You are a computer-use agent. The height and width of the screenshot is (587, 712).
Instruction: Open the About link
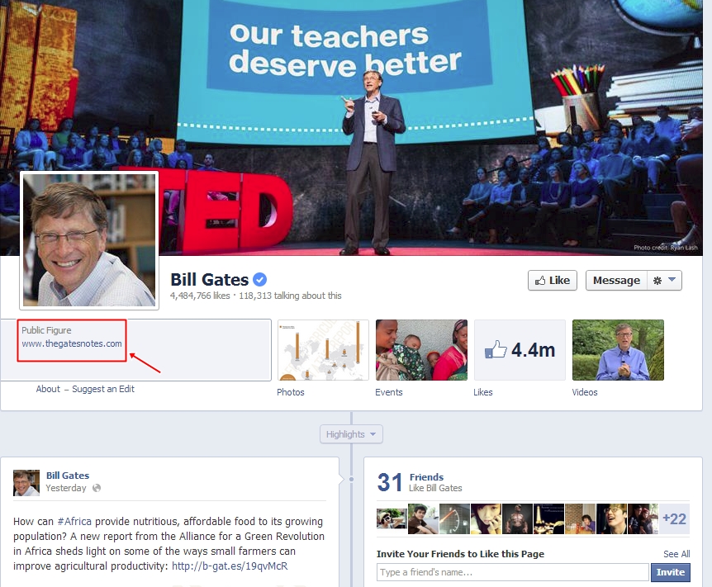(48, 389)
